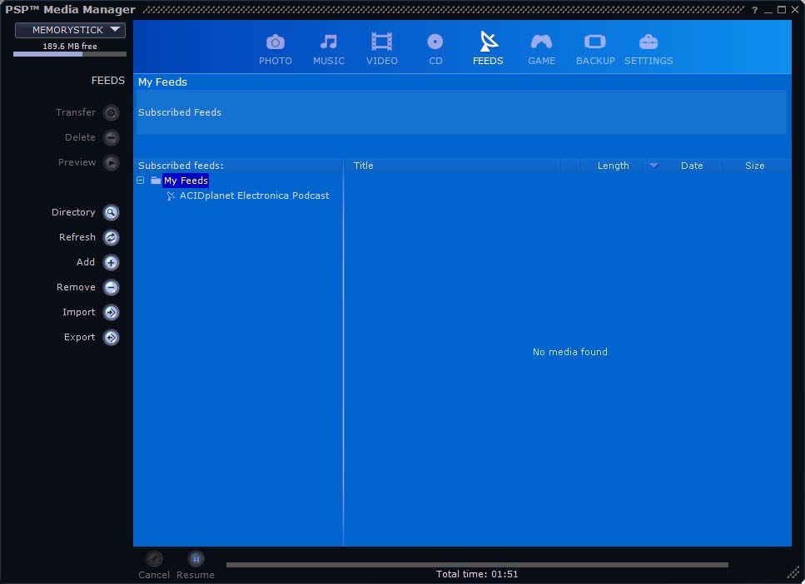The width and height of the screenshot is (805, 584).
Task: Click the Remove text button
Action: pos(76,287)
